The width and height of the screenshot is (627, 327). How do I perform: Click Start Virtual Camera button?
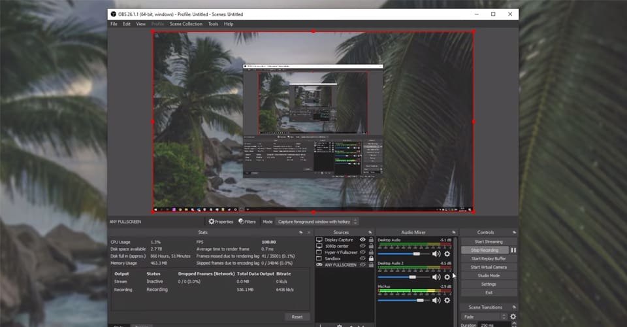(489, 267)
